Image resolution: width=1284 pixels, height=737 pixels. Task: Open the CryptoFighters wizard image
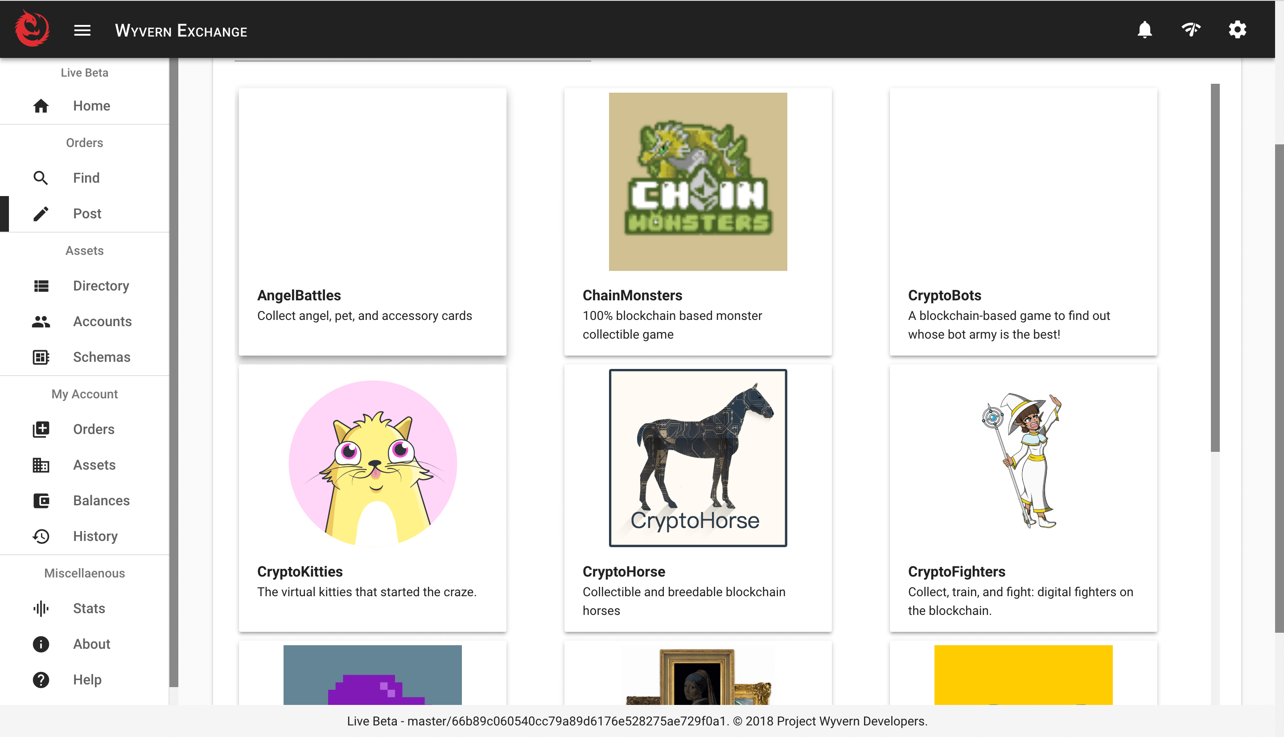1023,461
